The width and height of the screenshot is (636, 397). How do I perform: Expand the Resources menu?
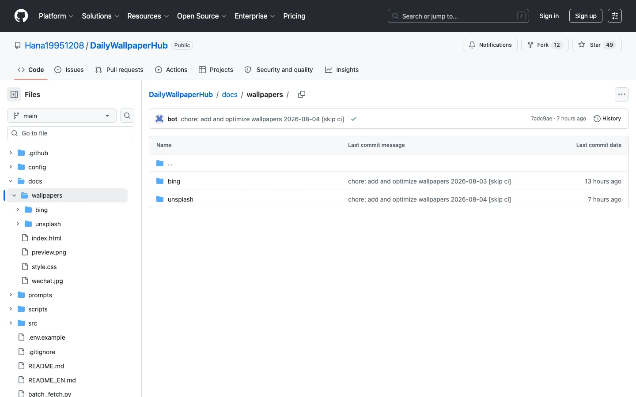148,16
